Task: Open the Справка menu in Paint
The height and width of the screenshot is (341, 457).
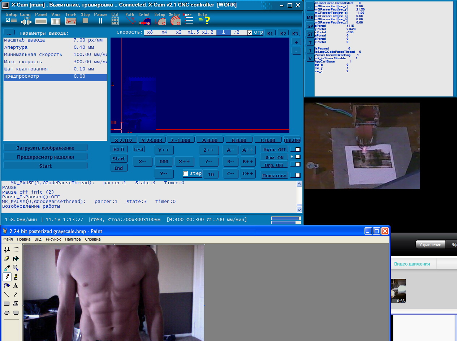Action: click(93, 239)
